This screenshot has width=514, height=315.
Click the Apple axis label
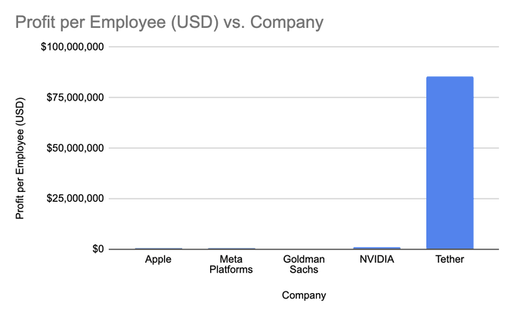click(x=158, y=260)
